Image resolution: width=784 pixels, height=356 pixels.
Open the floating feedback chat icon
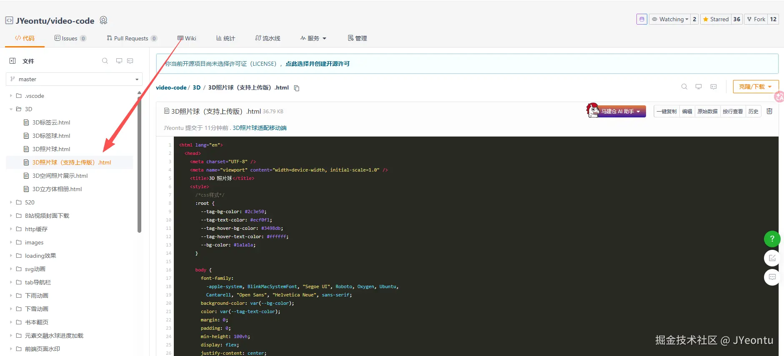click(x=772, y=277)
